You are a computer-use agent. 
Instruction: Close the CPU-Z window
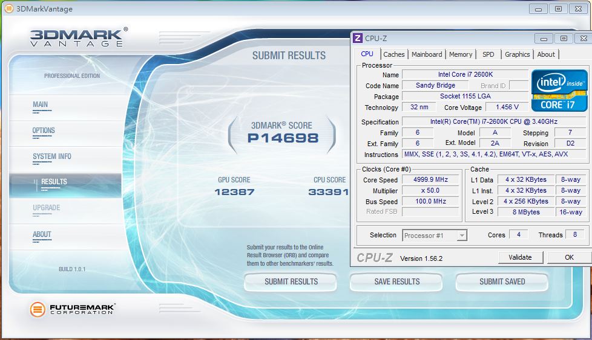584,39
